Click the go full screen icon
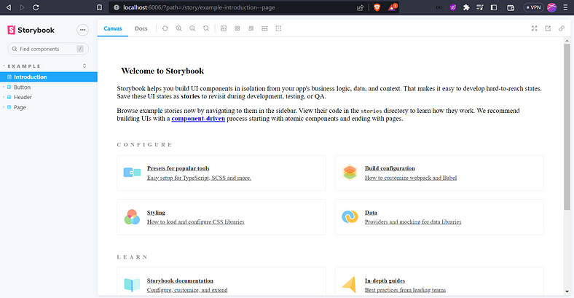The height and width of the screenshot is (298, 574). (x=535, y=28)
